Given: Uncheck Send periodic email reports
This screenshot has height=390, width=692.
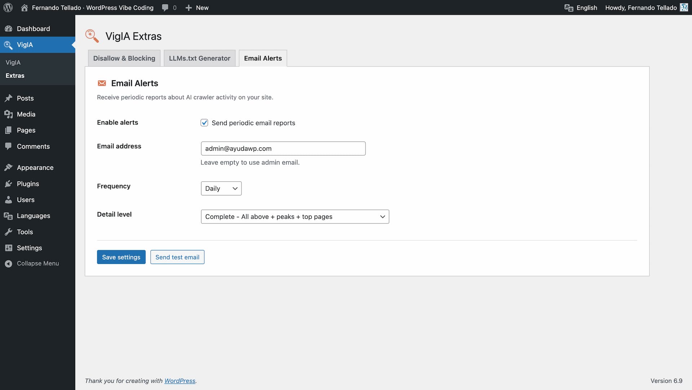Looking at the screenshot, I should pyautogui.click(x=204, y=123).
